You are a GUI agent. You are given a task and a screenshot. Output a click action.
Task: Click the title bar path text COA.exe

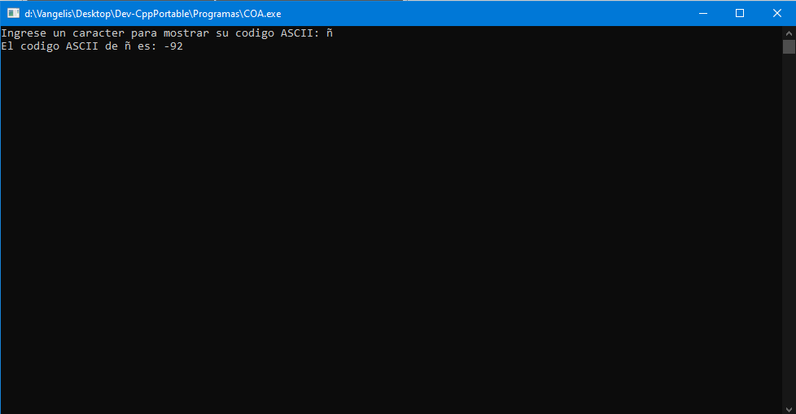click(x=262, y=14)
